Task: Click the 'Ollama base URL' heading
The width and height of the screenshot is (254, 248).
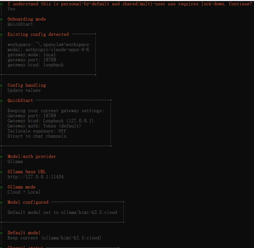Action: [x=27, y=172]
